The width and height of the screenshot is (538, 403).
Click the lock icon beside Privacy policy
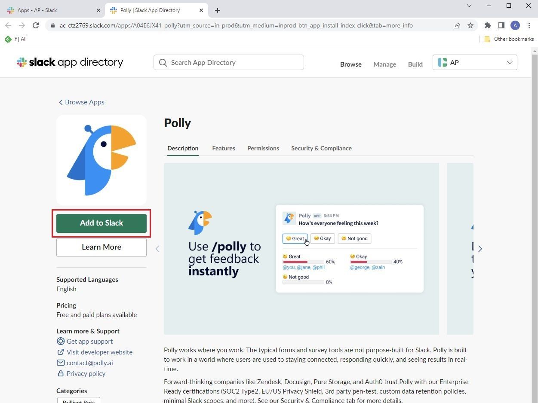61,373
